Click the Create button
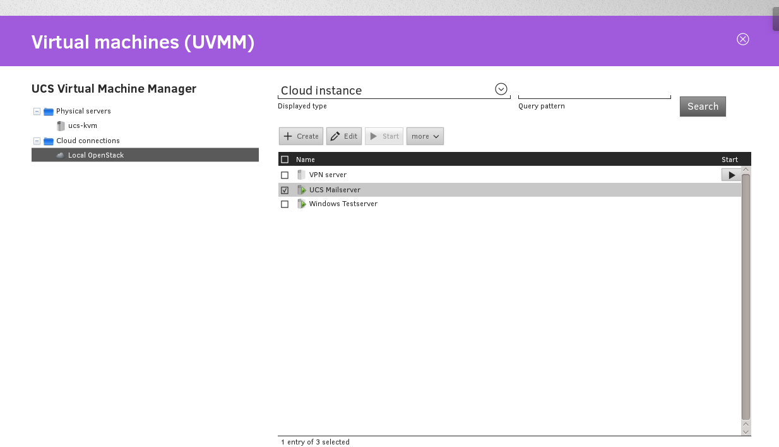779x447 pixels. pyautogui.click(x=301, y=136)
